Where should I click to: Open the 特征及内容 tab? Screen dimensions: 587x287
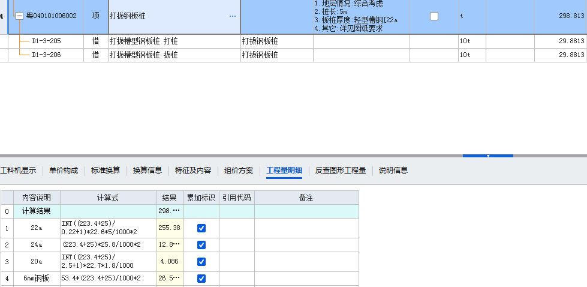[193, 171]
